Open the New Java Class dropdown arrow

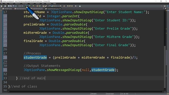41,6
